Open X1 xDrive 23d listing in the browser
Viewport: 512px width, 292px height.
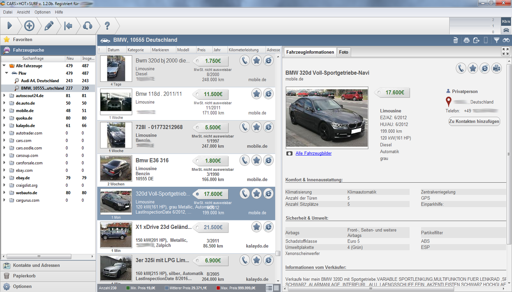(x=268, y=227)
